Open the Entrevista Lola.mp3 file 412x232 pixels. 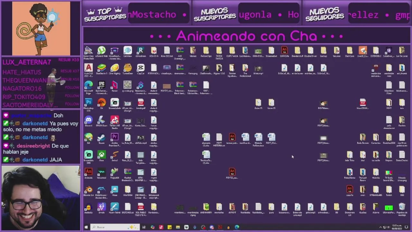(x=297, y=209)
